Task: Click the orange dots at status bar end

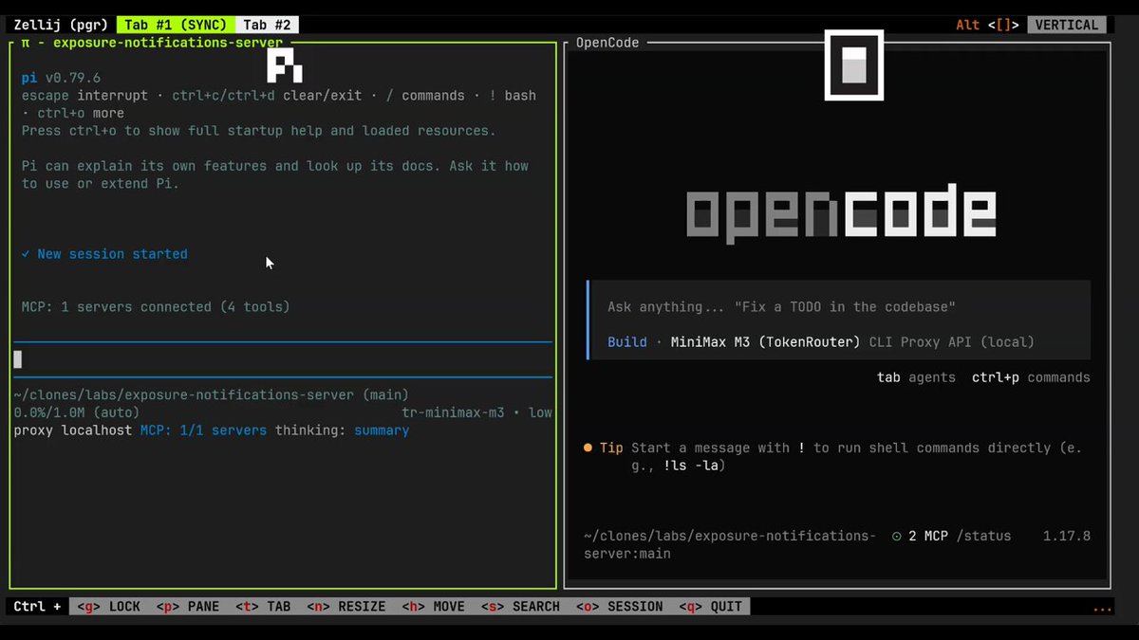Action: pos(1102,608)
